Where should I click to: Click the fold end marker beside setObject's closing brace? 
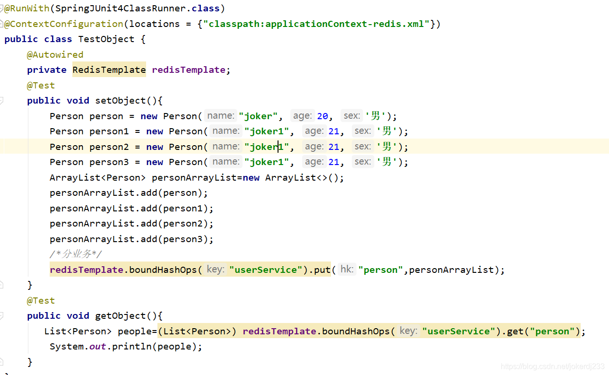(x=1, y=285)
